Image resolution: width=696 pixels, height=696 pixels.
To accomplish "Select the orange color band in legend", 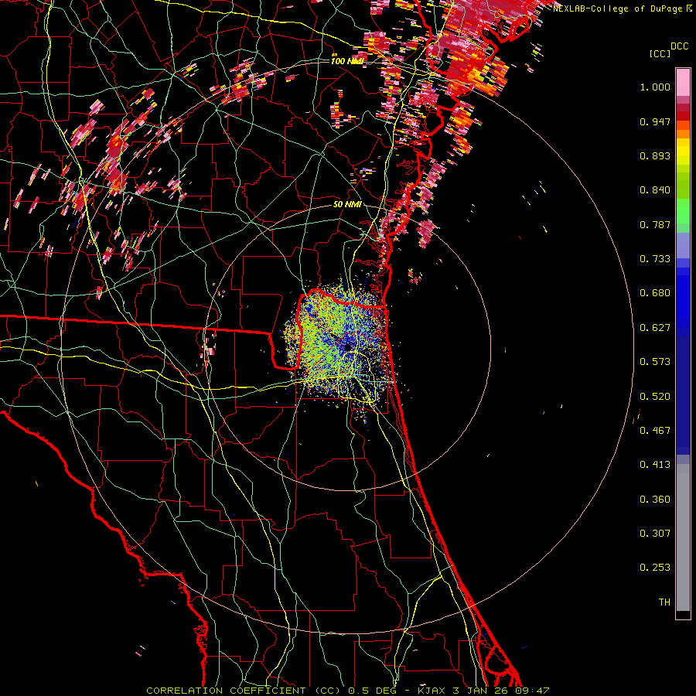I will (x=683, y=134).
